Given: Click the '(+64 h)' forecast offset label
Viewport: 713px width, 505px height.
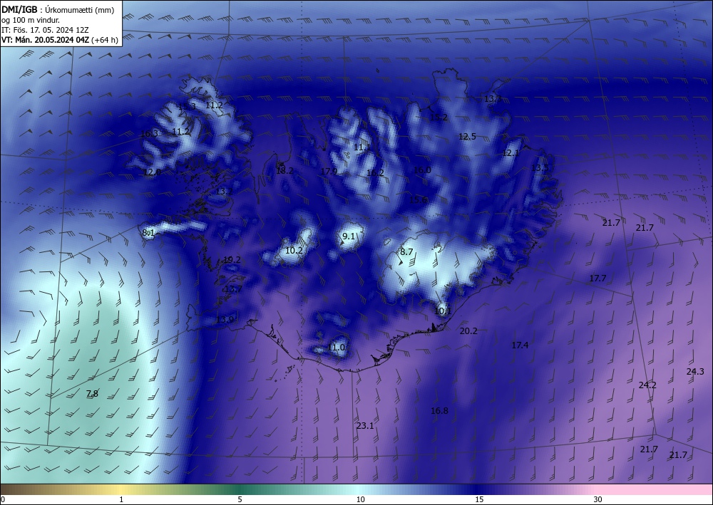Looking at the screenshot, I should 105,40.
